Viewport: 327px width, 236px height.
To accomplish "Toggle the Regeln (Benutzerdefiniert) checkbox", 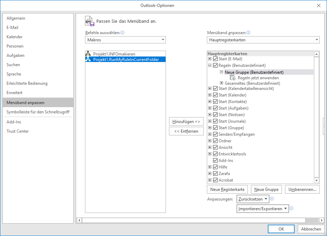I will pyautogui.click(x=215, y=65).
